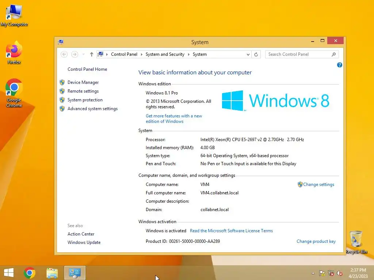
Task: Click processor value 'Intel(R) Xeon(R) CPU E5-2697 v2'
Action: pyautogui.click(x=231, y=140)
